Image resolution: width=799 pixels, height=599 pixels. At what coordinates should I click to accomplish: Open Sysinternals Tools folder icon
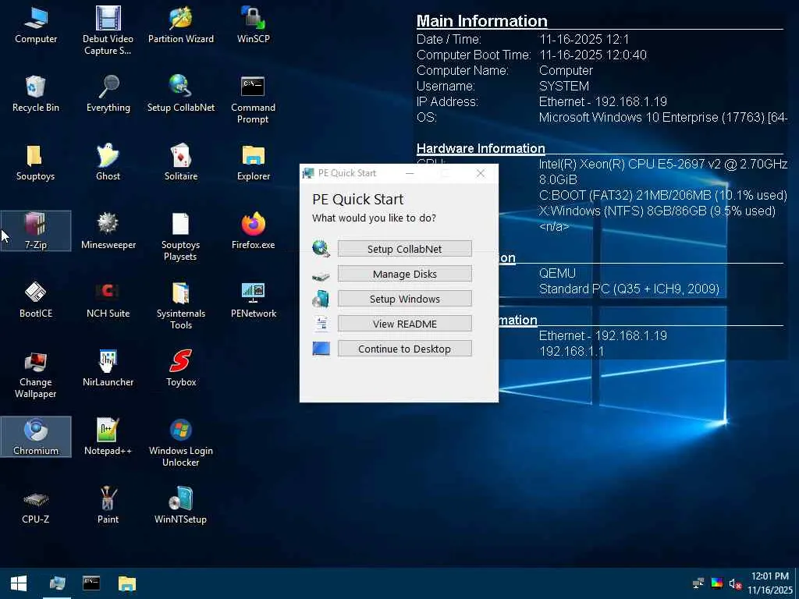pyautogui.click(x=181, y=306)
